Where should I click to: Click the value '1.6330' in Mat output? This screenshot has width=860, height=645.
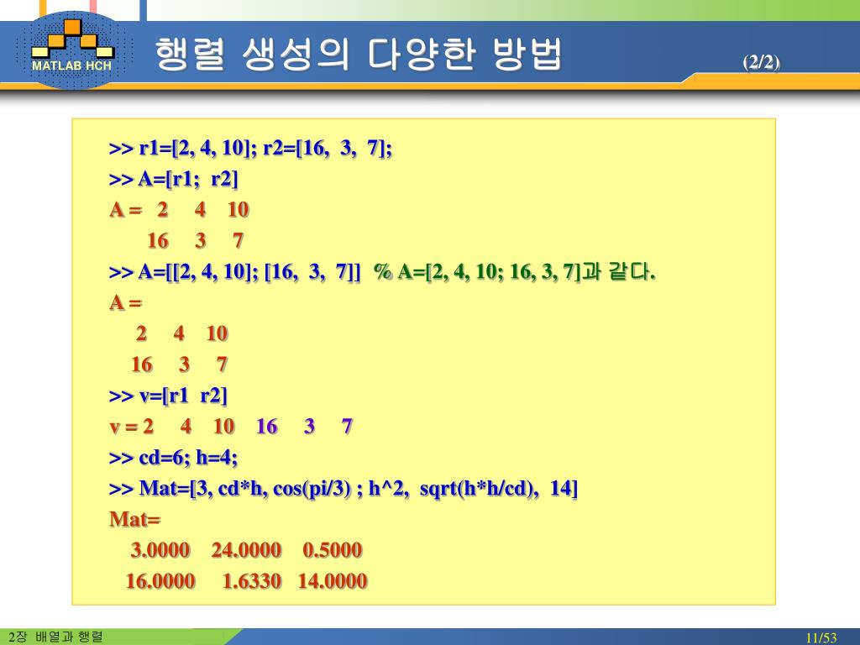point(252,581)
